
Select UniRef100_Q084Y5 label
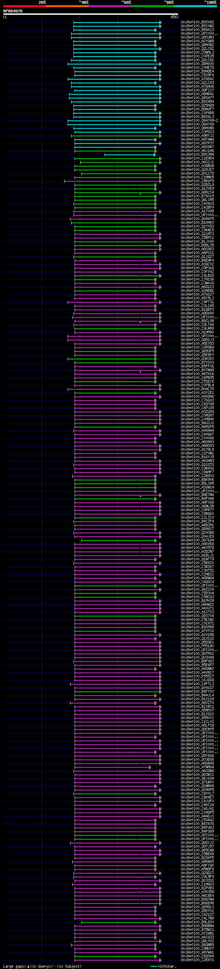(197, 219)
